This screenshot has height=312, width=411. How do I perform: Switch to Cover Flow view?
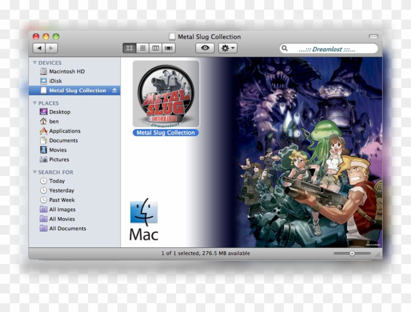coord(168,48)
